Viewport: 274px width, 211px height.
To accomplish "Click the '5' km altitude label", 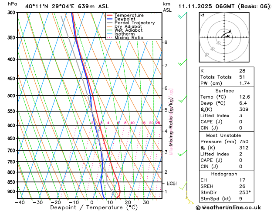I will 166,110.
